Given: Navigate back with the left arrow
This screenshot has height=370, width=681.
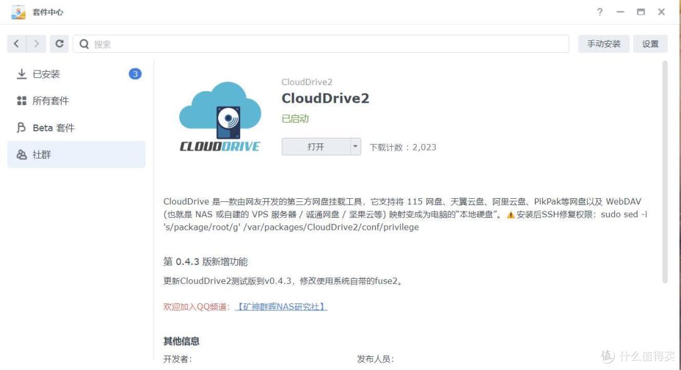Looking at the screenshot, I should (17, 43).
